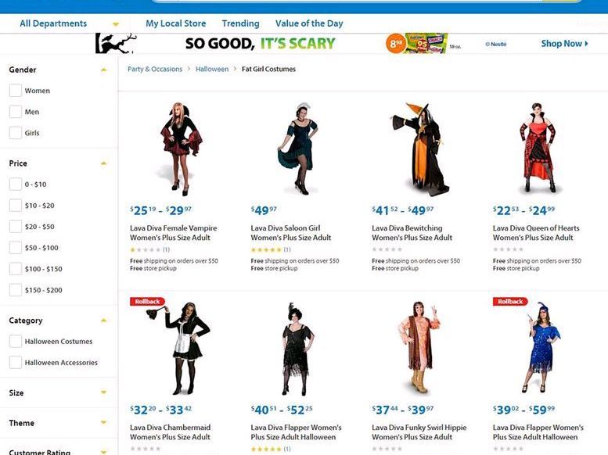Tick the Girls gender checkbox

pyautogui.click(x=16, y=133)
